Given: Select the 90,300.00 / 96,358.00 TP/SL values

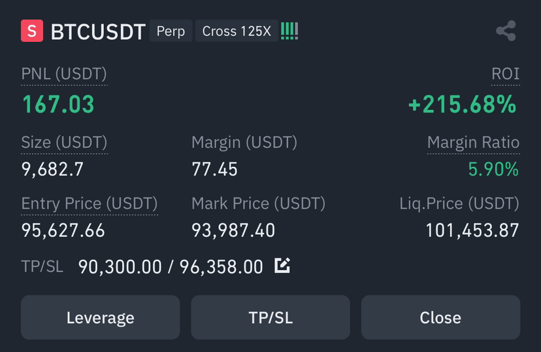Looking at the screenshot, I should pos(171,267).
